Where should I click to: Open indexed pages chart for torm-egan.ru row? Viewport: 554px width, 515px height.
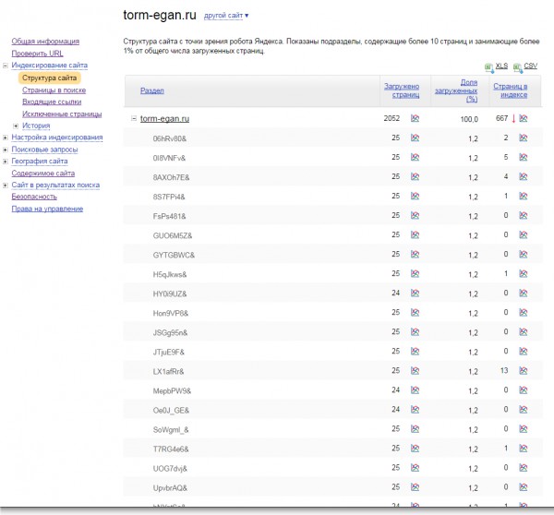click(524, 118)
